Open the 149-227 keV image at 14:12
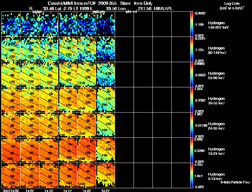 pos(49,24)
